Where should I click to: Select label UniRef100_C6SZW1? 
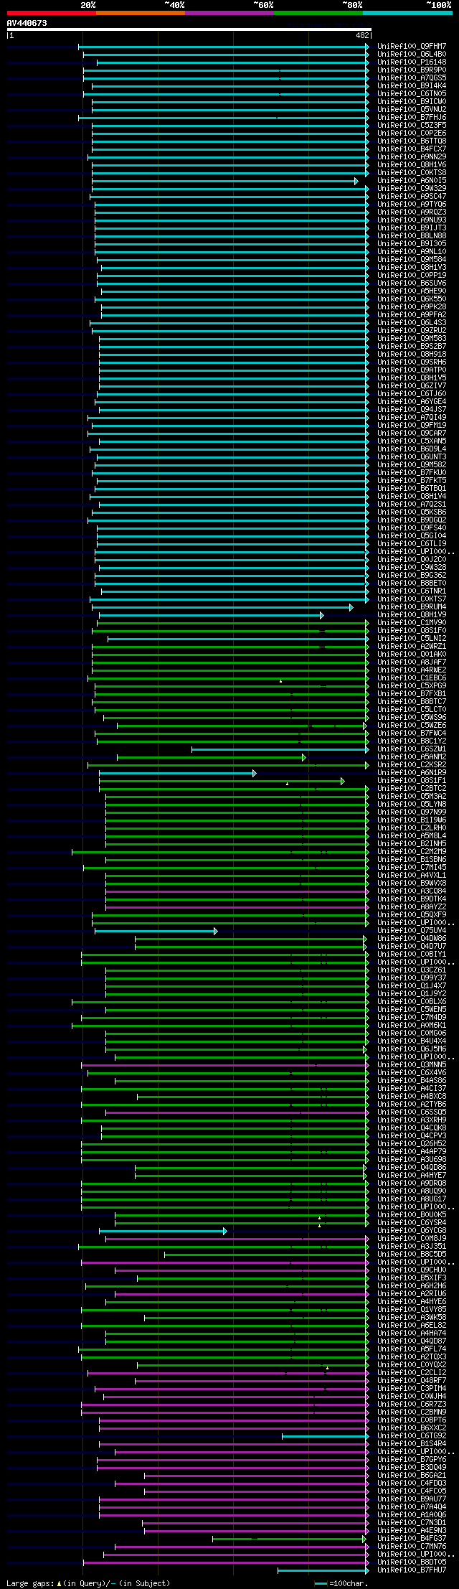coord(412,749)
